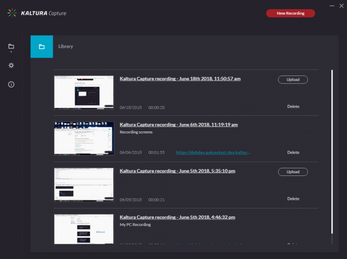Select the Library tab label
Screen dimensions: 347x259
66,47
